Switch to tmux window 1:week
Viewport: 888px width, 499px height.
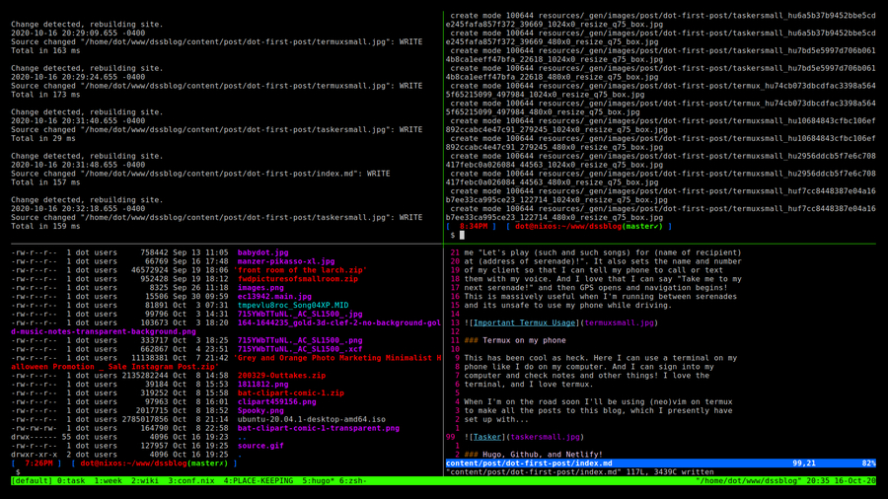[x=109, y=481]
